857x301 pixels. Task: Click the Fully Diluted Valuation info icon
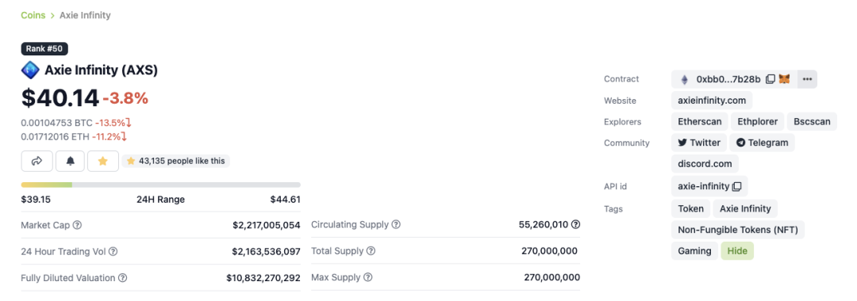click(x=122, y=278)
